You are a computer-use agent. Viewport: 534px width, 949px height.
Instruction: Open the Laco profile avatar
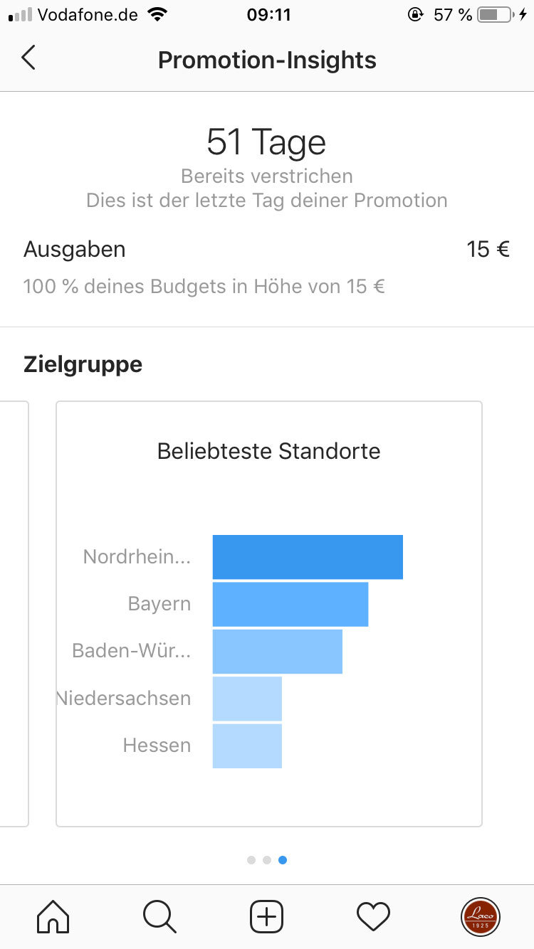[x=481, y=916]
